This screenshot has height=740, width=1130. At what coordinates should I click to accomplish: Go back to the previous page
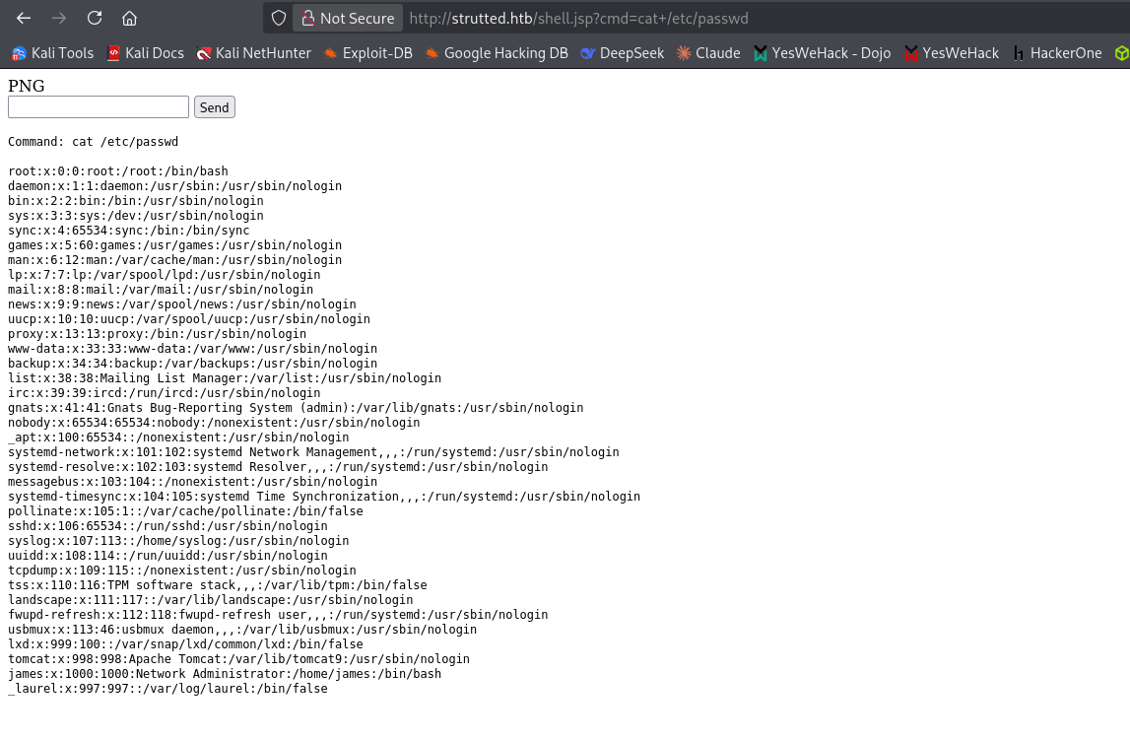(x=24, y=18)
